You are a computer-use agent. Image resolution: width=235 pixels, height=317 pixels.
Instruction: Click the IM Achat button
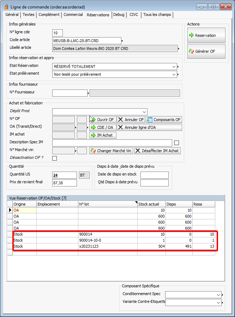click(x=103, y=135)
